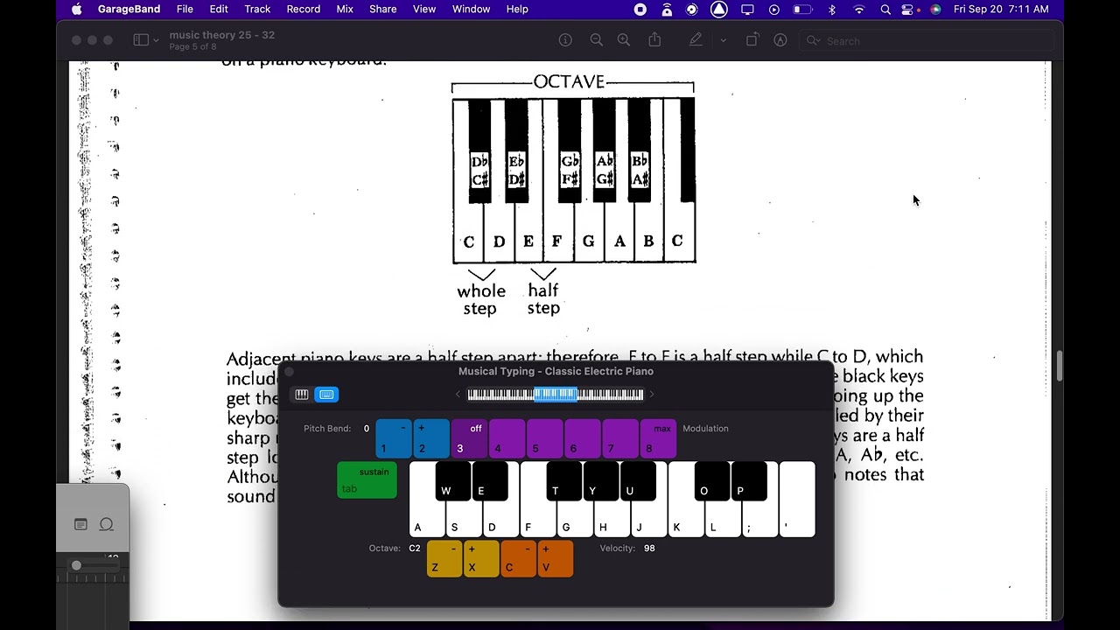
Task: Increase velocity with the V key
Action: (x=556, y=559)
